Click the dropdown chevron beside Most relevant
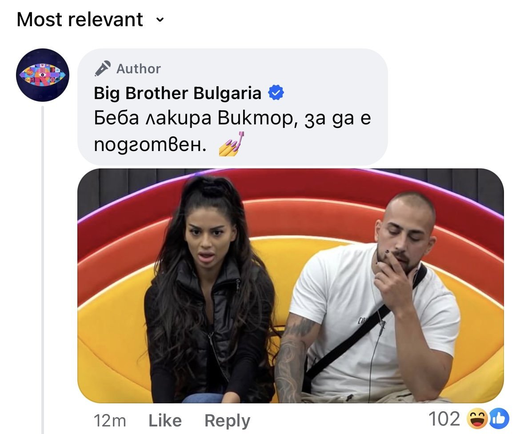Image resolution: width=520 pixels, height=434 pixels. pyautogui.click(x=160, y=20)
